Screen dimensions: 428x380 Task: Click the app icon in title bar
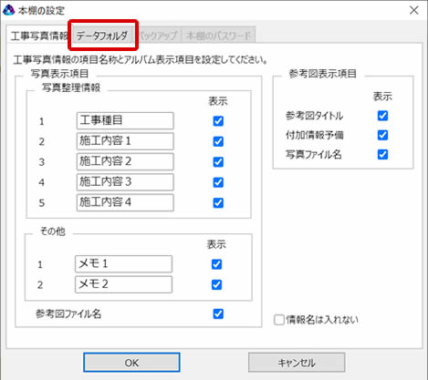[x=8, y=10]
